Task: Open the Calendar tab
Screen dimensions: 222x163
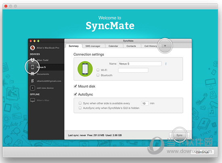Action: pos(113,46)
